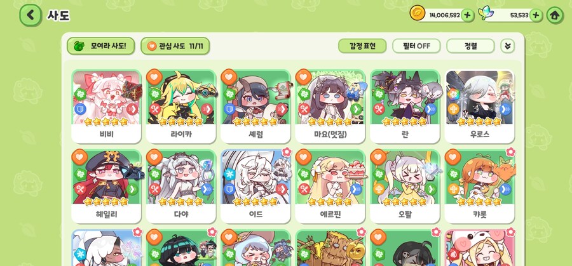The image size is (572, 266).
Task: Toggle favorite heart on 라이카 card
Action: 154,77
